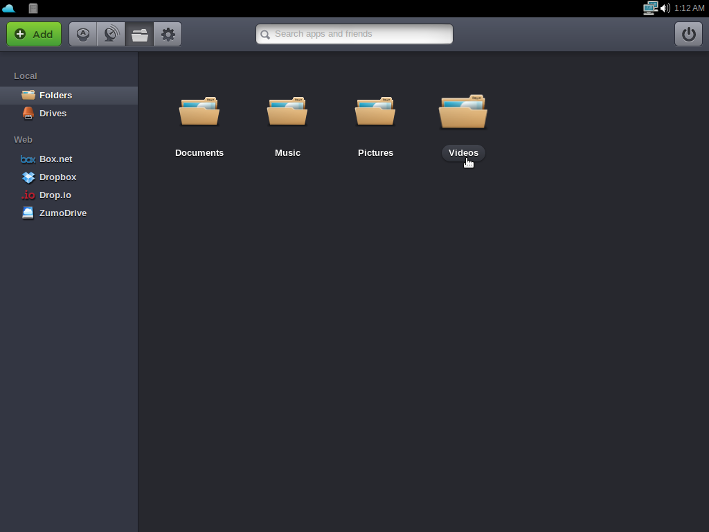Image resolution: width=709 pixels, height=532 pixels.
Task: Open the Pictures folder icon
Action: tap(375, 112)
